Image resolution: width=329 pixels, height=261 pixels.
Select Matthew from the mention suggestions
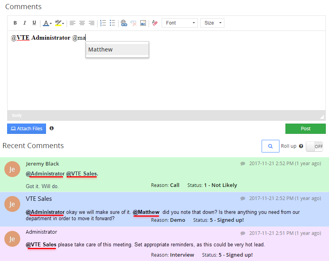click(x=117, y=50)
